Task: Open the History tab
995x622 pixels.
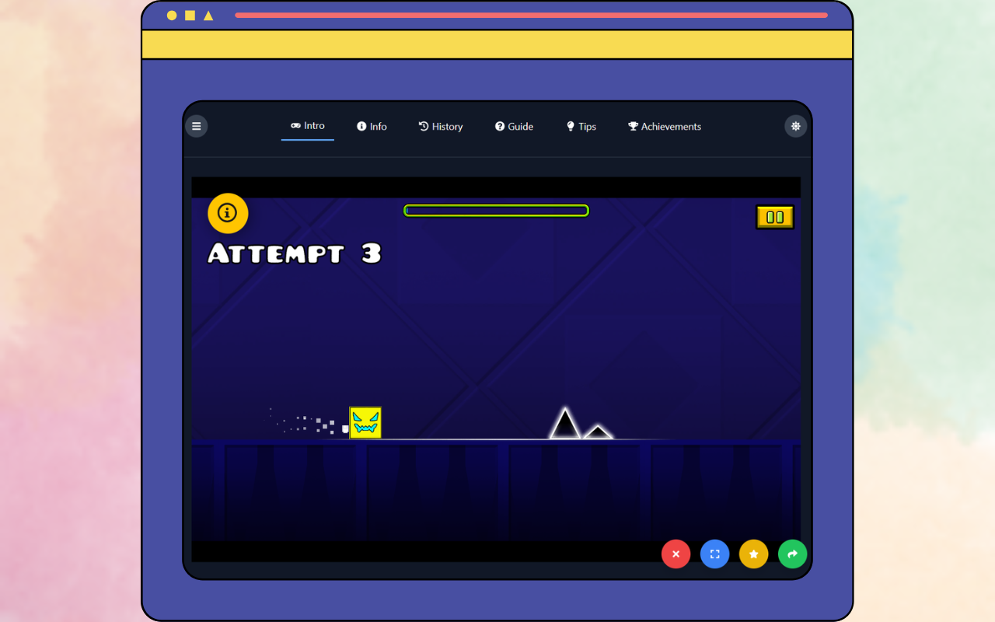Action: click(x=441, y=126)
